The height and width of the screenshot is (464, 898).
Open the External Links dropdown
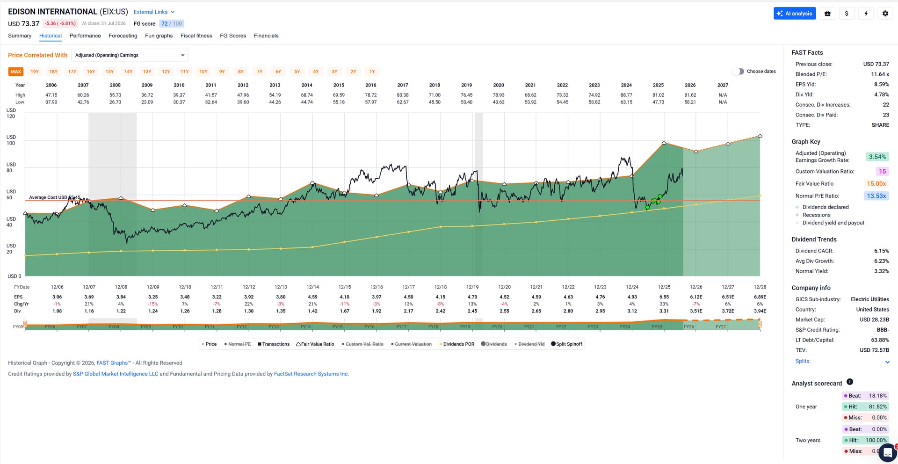154,12
